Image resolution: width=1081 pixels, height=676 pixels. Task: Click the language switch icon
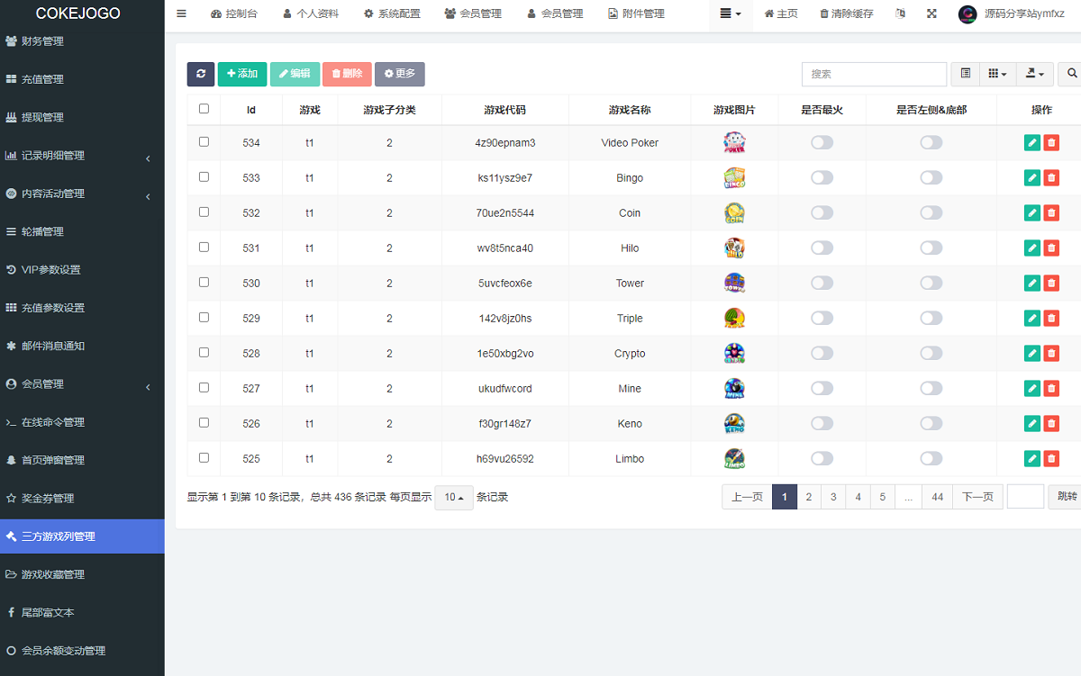pyautogui.click(x=901, y=14)
